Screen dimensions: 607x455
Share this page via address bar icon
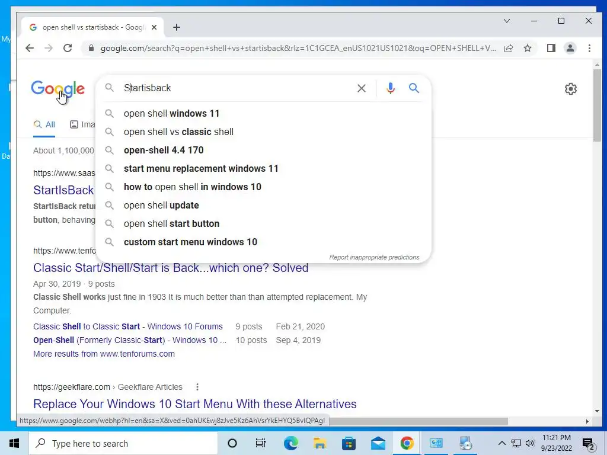pyautogui.click(x=509, y=48)
